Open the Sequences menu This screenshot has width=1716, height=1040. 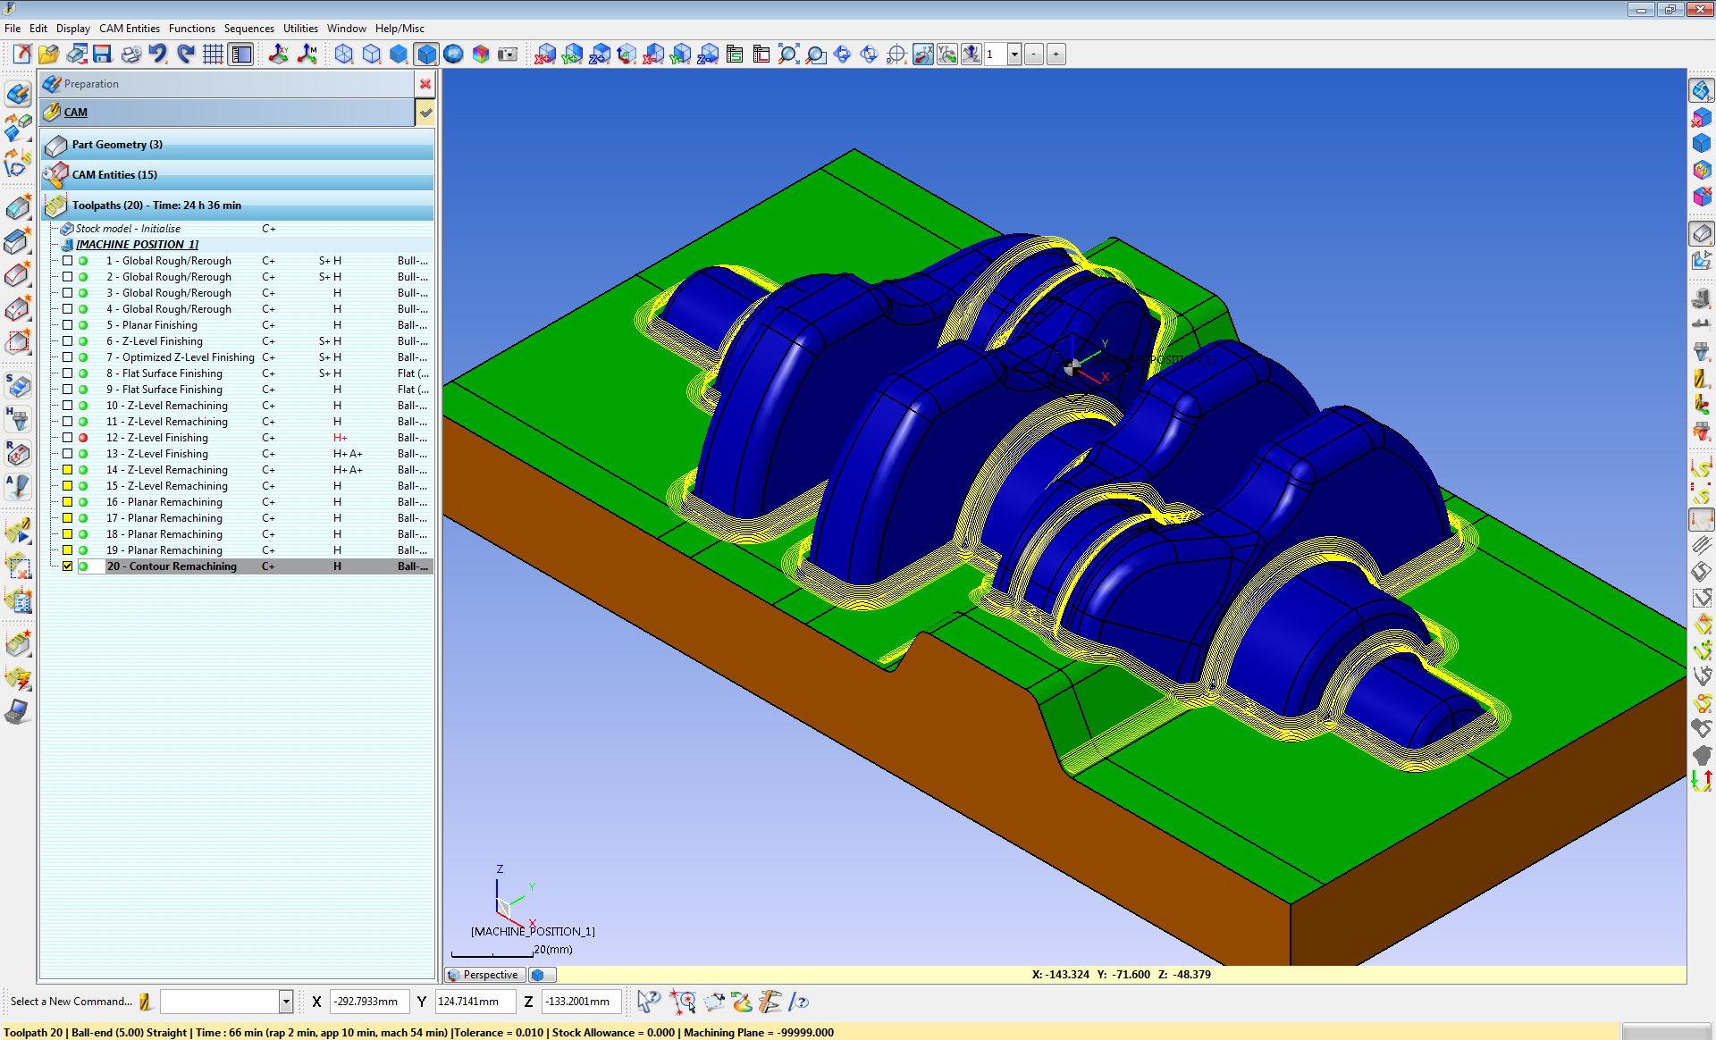[248, 29]
